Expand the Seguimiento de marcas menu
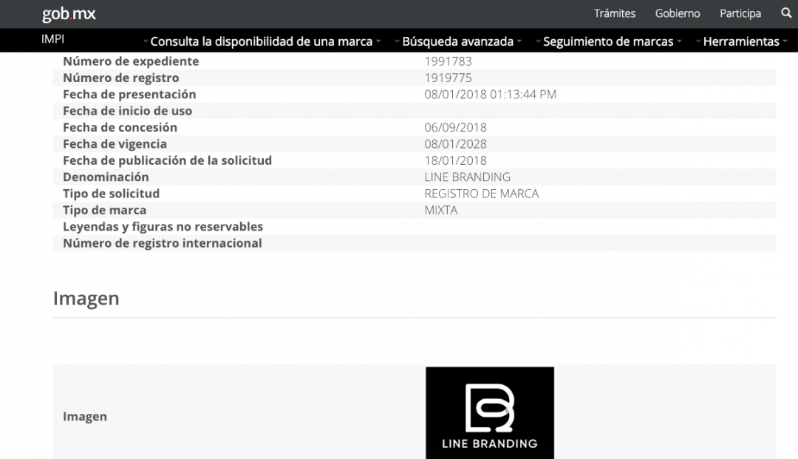This screenshot has width=798, height=459. tap(608, 41)
